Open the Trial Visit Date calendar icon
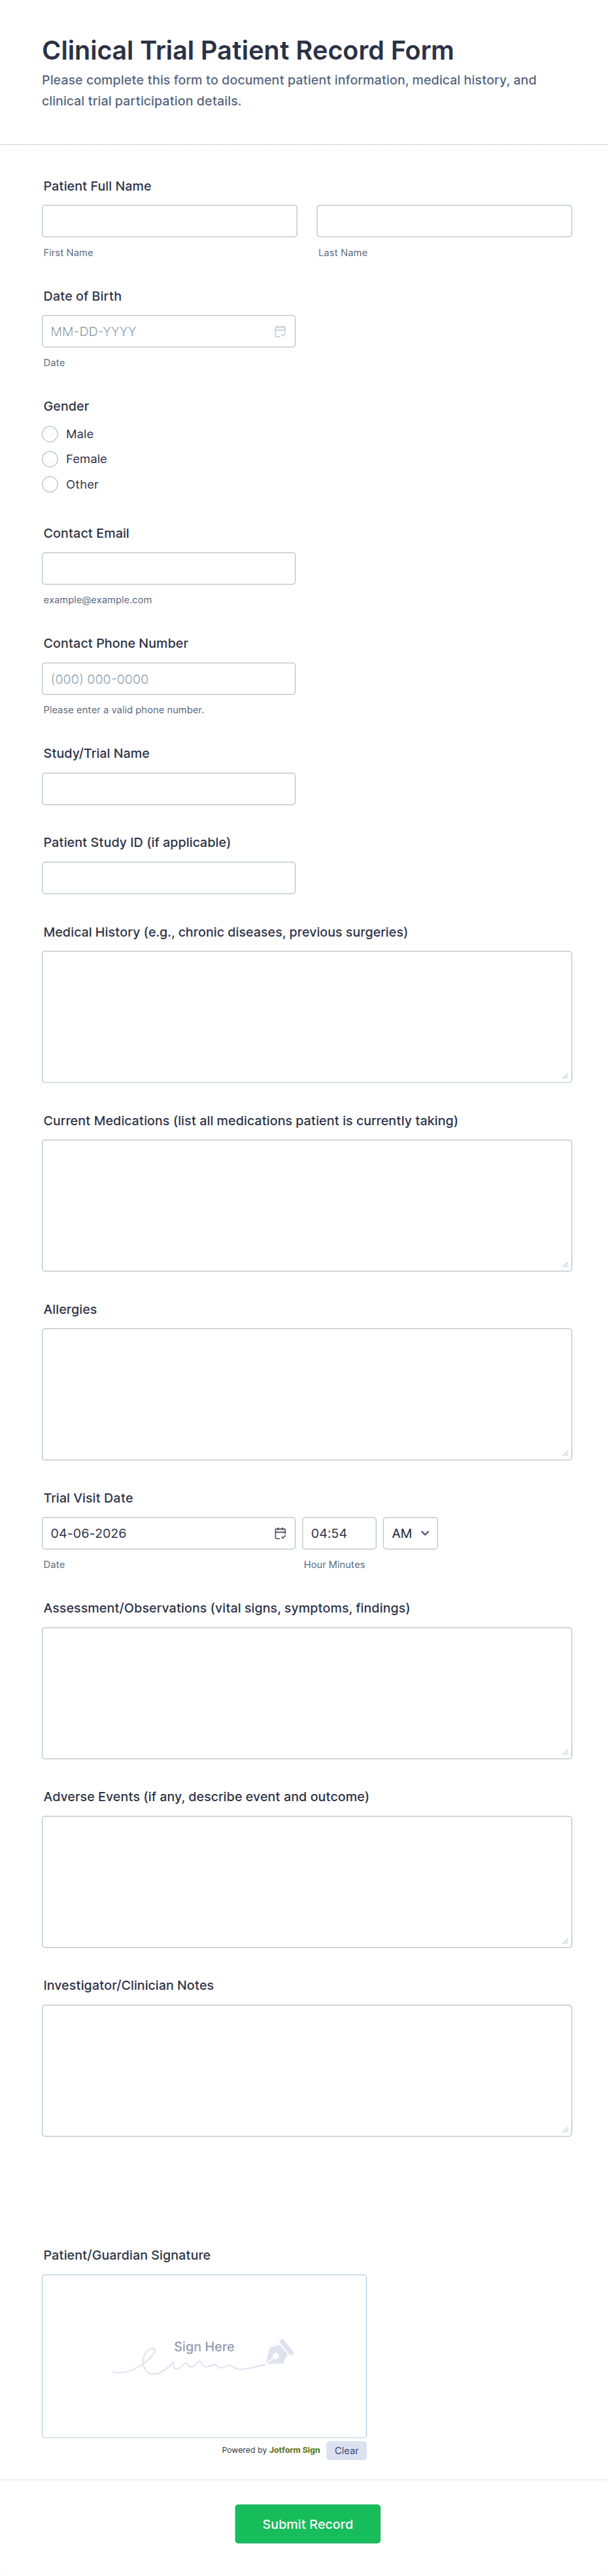Image resolution: width=608 pixels, height=2576 pixels. 280,1533
